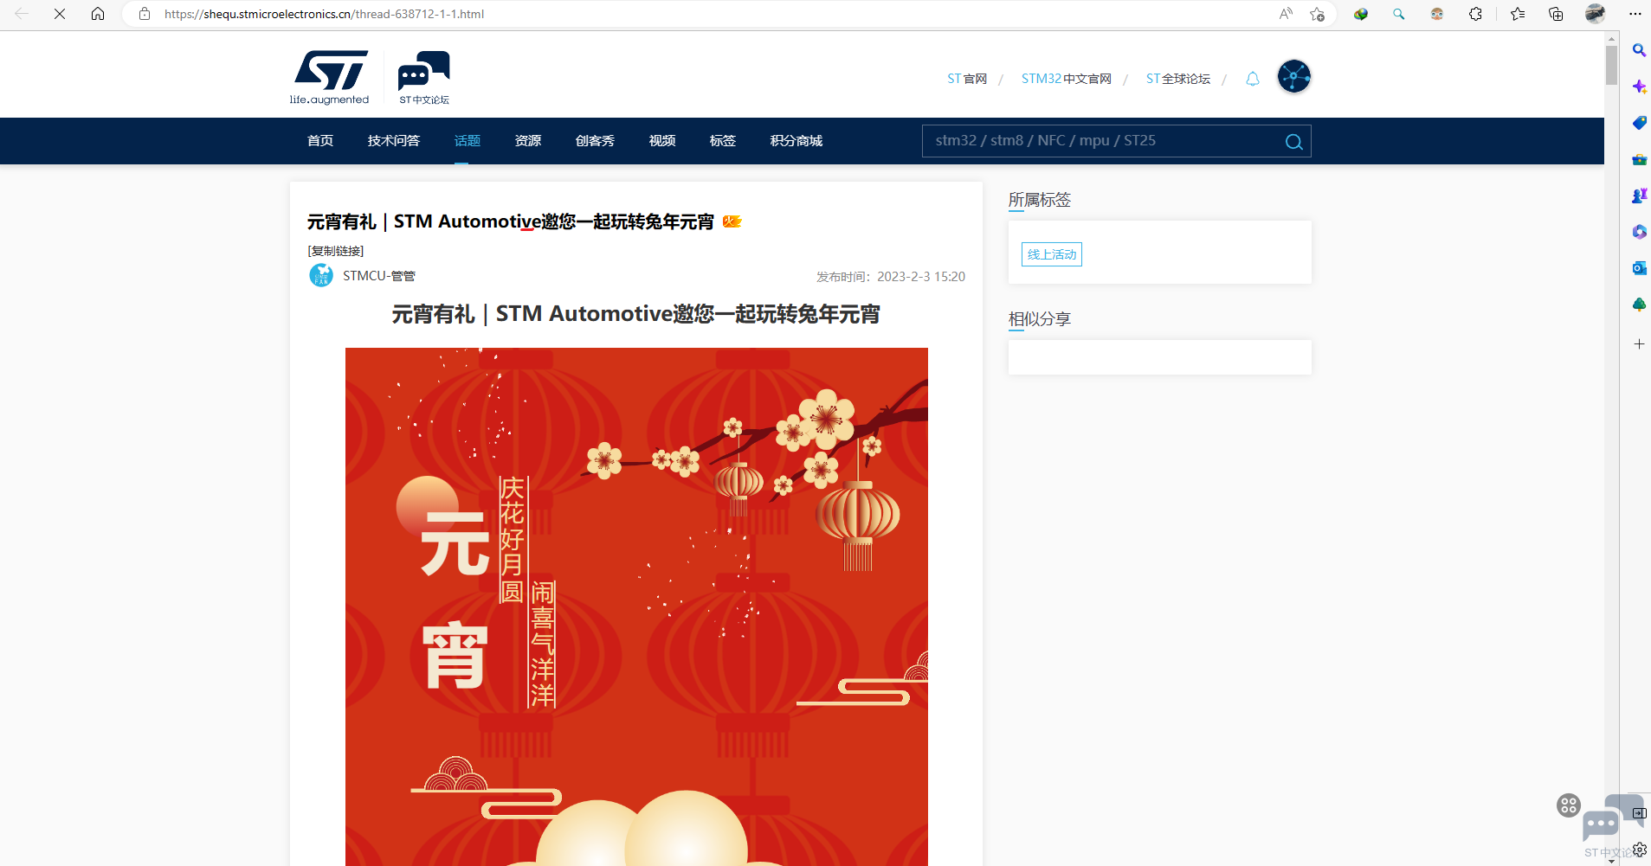The width and height of the screenshot is (1651, 866).
Task: Open the face-with-goggles extension icon
Action: [1437, 14]
